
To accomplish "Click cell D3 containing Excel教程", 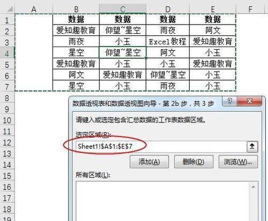I will click(168, 42).
